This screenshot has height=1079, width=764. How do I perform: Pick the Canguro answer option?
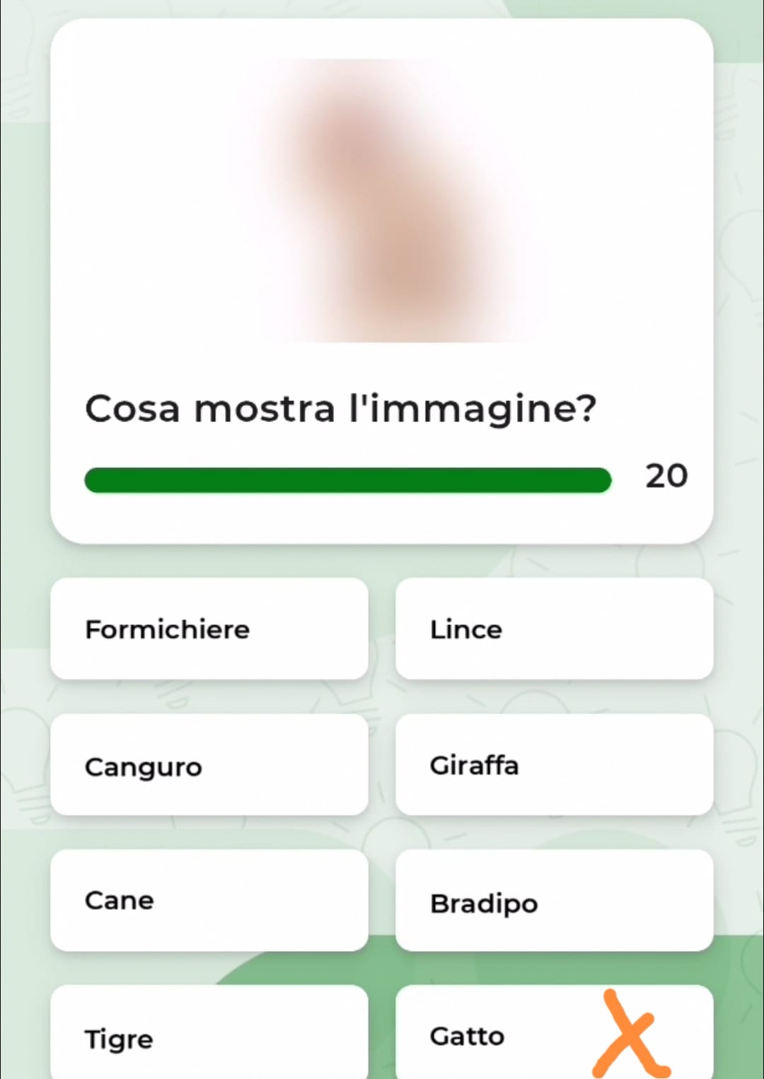[209, 765]
